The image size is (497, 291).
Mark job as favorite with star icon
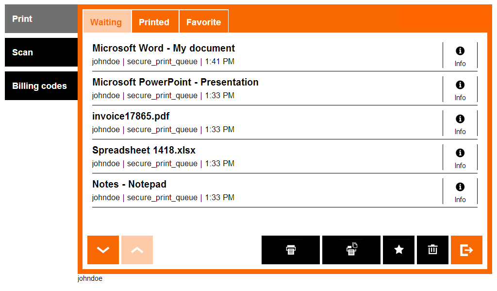click(x=398, y=250)
